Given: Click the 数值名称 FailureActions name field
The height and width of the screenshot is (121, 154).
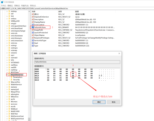Looking at the screenshot, I should [77, 62].
